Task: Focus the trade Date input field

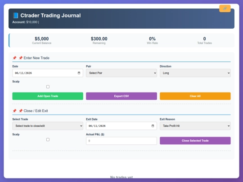Action: [x=48, y=73]
